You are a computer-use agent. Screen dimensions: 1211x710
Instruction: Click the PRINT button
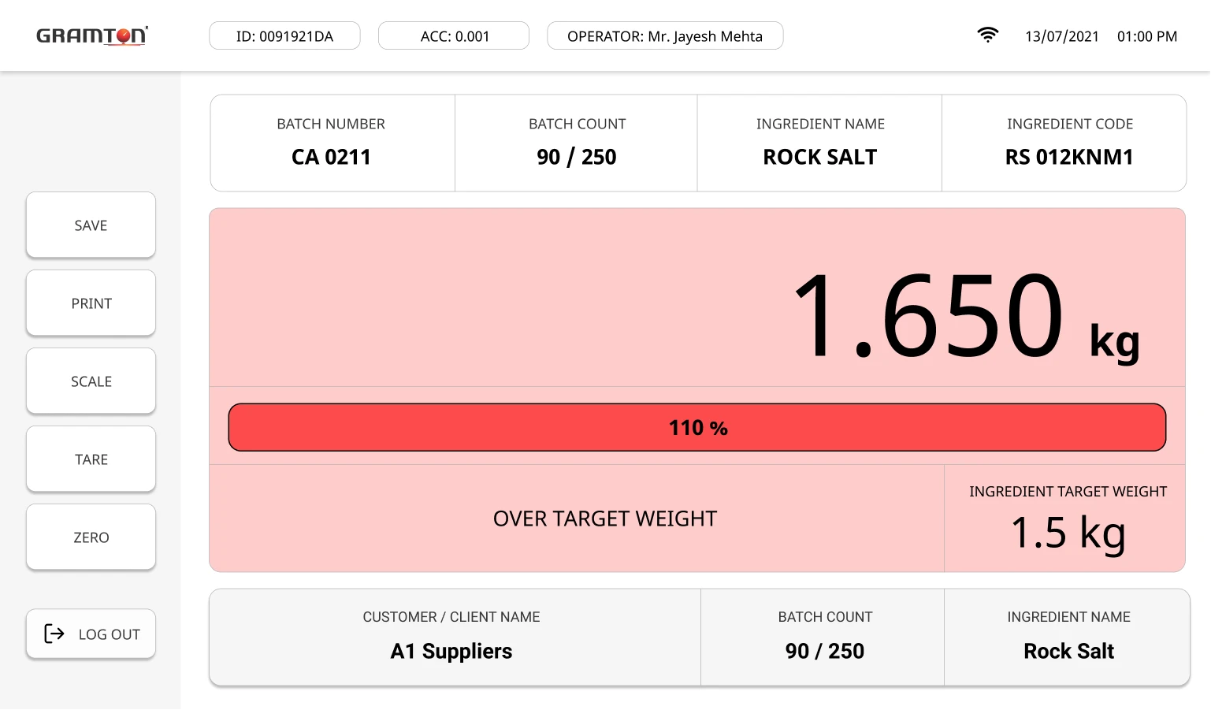tap(91, 303)
